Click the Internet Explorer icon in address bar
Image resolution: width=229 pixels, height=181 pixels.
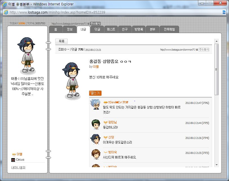[6, 12]
